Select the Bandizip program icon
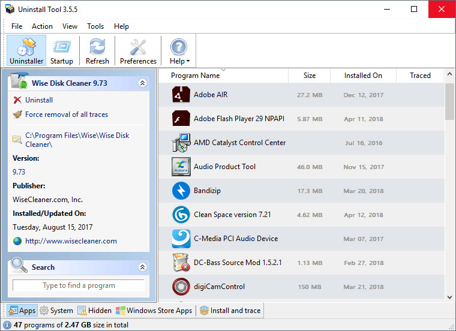Viewport: 456px width, 331px height. point(181,191)
